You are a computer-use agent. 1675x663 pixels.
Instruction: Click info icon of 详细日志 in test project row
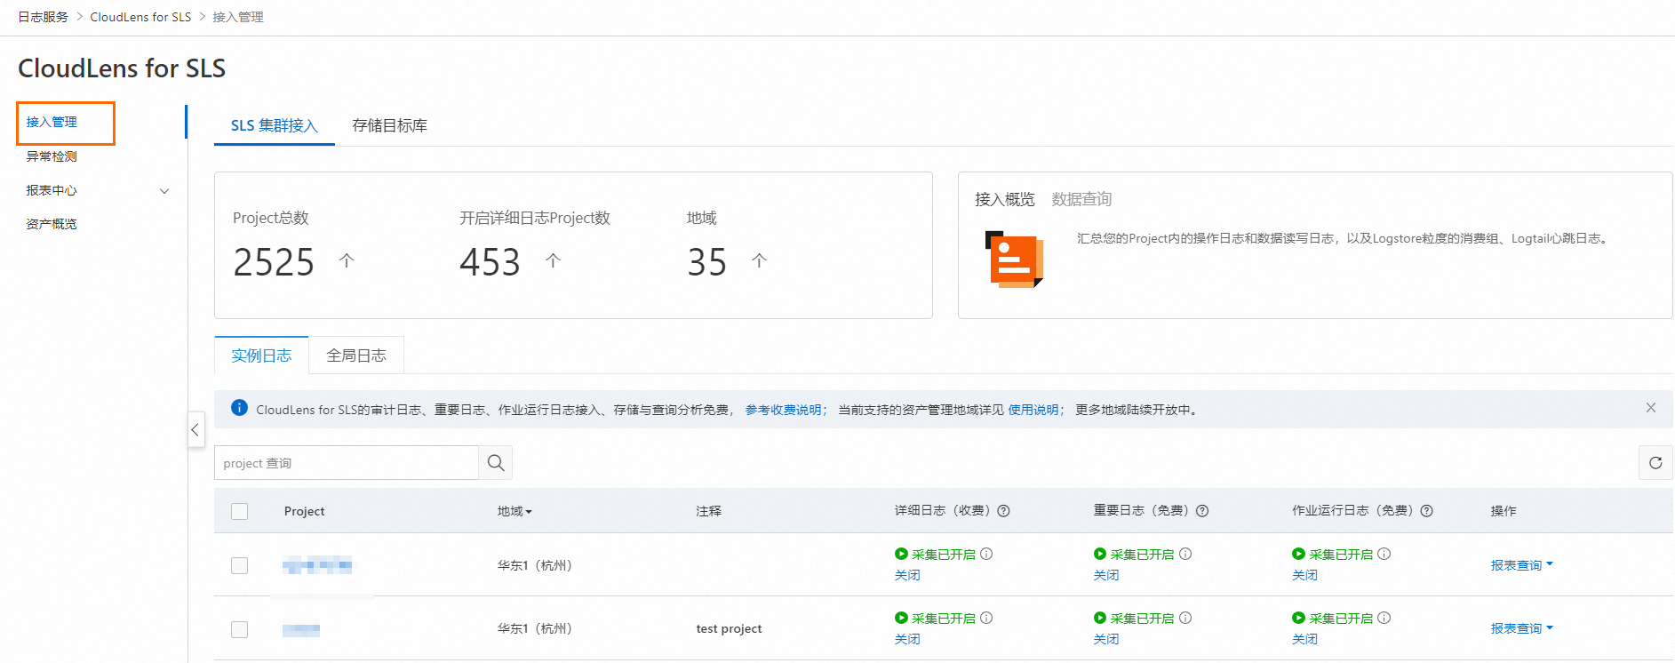986,618
